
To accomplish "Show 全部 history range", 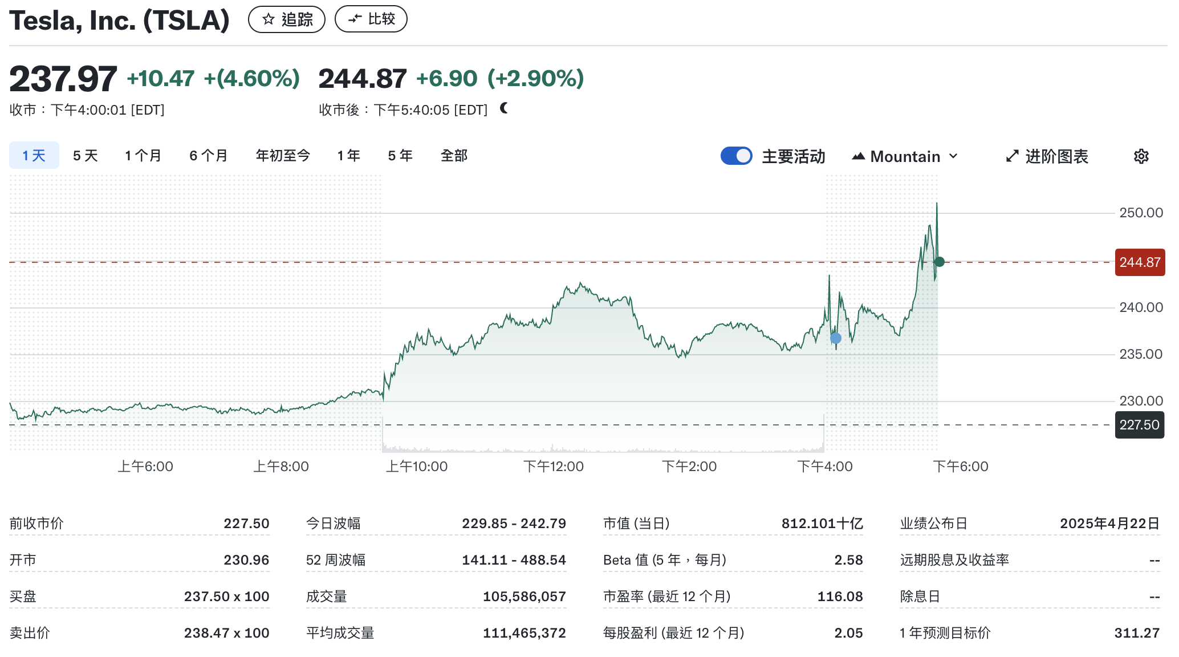I will [454, 155].
